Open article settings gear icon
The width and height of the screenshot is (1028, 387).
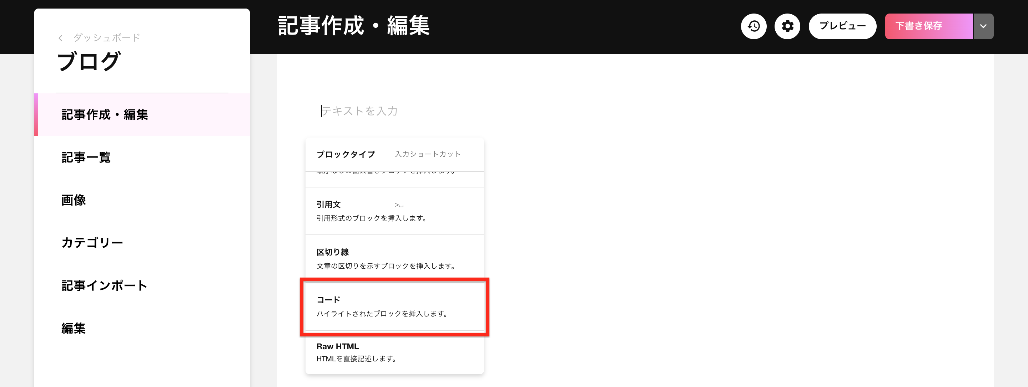pos(787,26)
